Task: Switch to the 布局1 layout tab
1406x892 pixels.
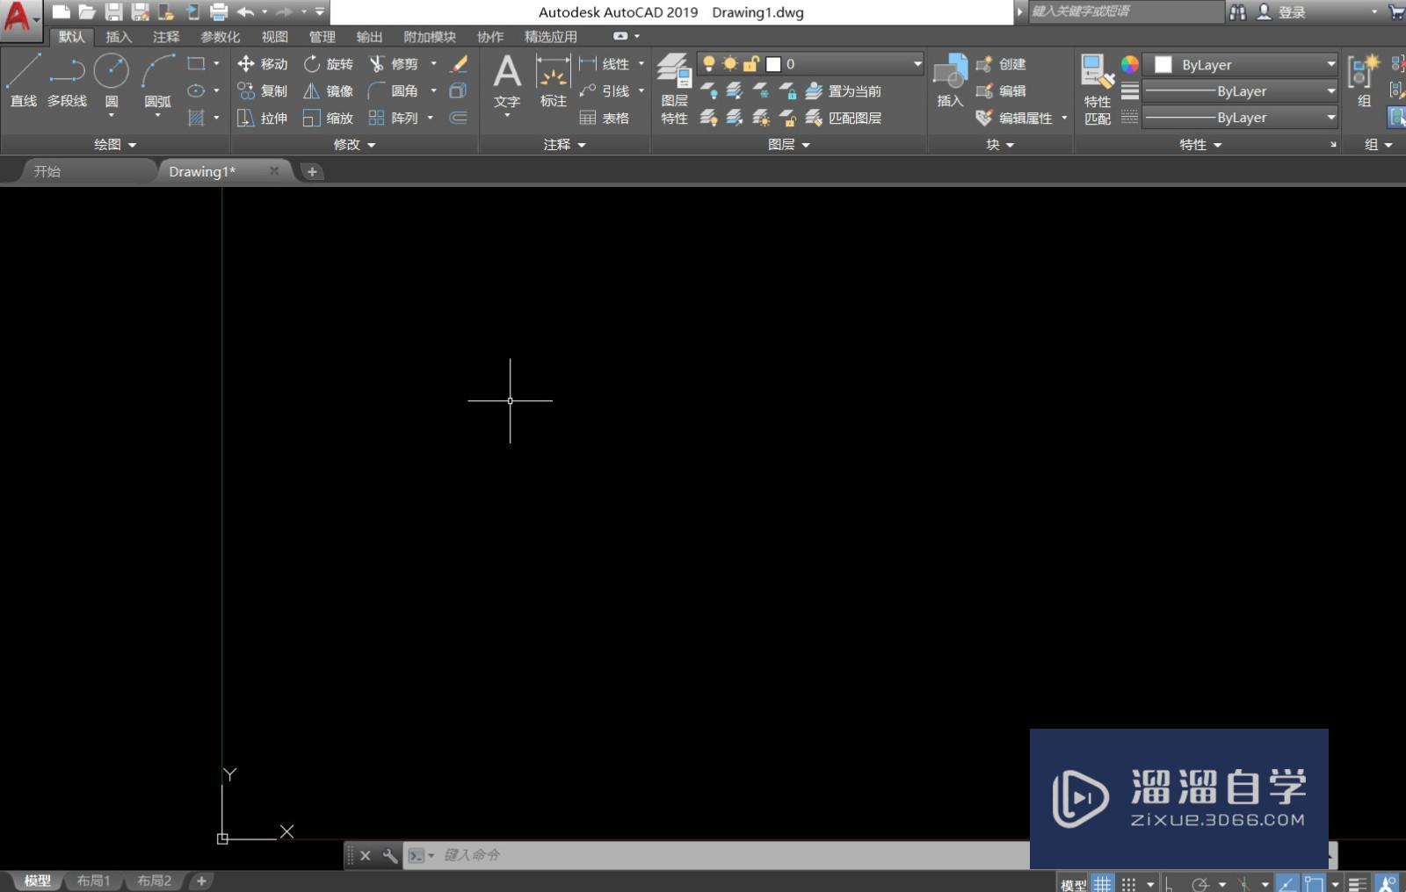Action: tap(93, 881)
